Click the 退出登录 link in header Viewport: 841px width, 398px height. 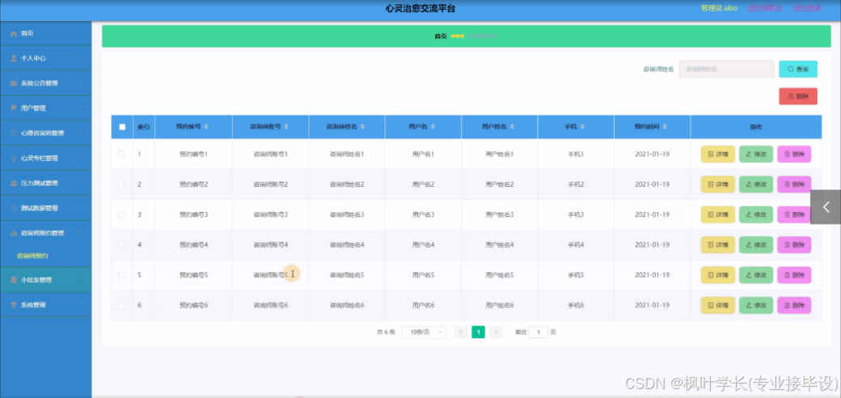[x=807, y=8]
